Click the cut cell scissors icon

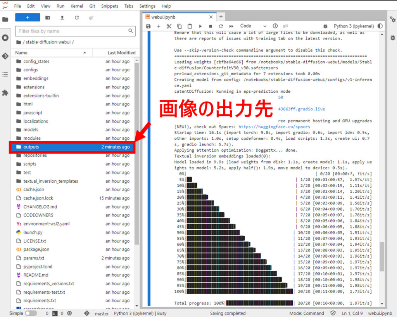[x=169, y=26]
